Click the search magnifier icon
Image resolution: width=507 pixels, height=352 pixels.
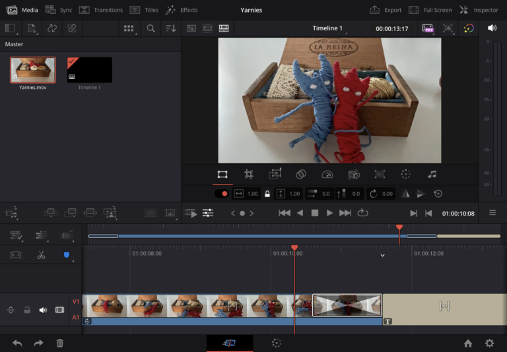pyautogui.click(x=151, y=28)
